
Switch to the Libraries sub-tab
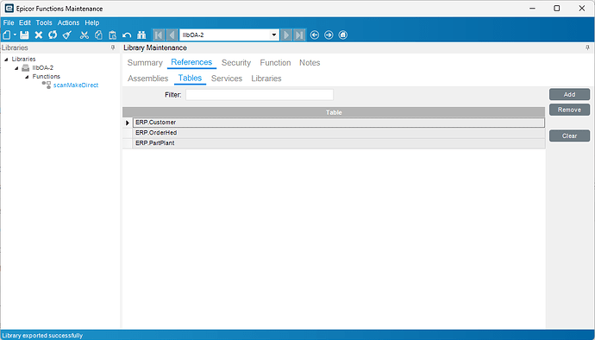(266, 79)
